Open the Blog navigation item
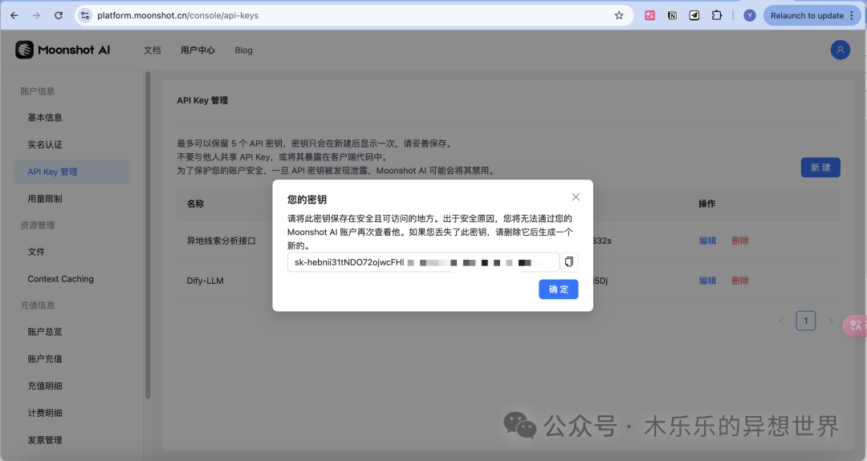The image size is (867, 461). (x=243, y=51)
